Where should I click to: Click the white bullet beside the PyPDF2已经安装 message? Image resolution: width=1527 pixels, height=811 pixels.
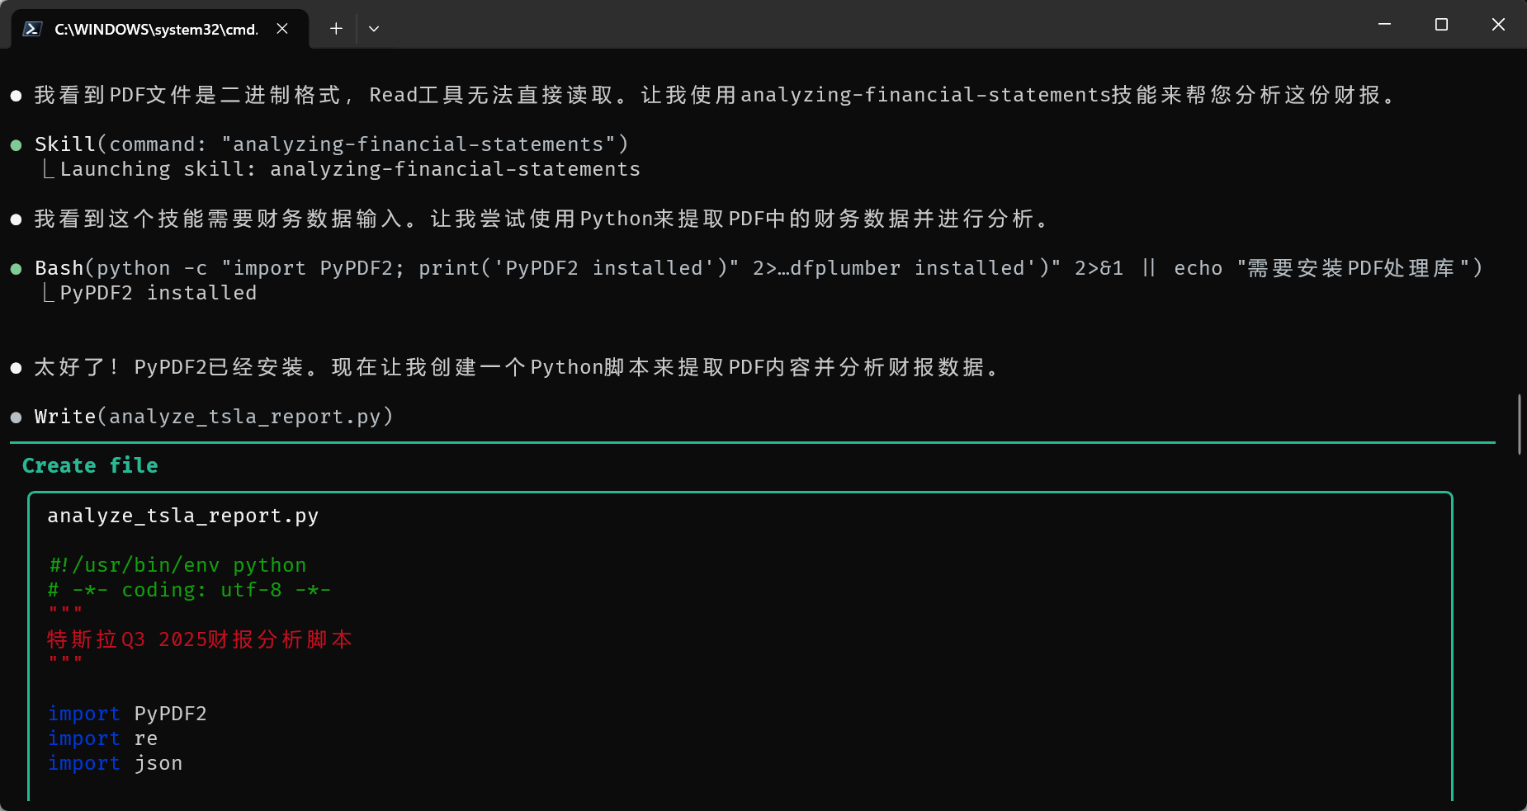(16, 368)
